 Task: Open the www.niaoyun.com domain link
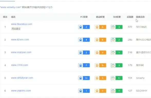click(21, 52)
